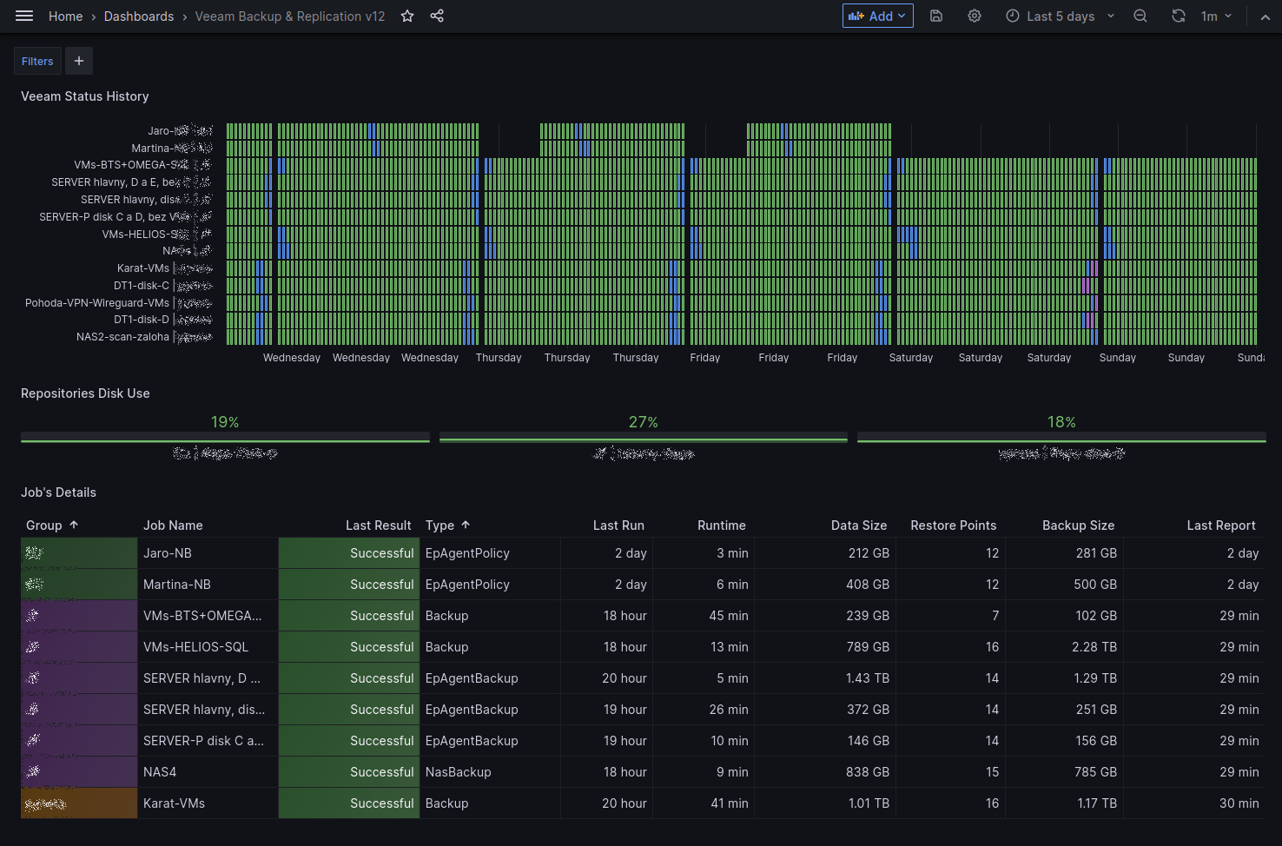Click the Filters label button
Image resolution: width=1282 pixels, height=846 pixels.
click(37, 61)
